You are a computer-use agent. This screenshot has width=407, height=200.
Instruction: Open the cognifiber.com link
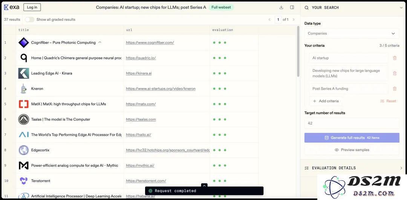pyautogui.click(x=150, y=43)
